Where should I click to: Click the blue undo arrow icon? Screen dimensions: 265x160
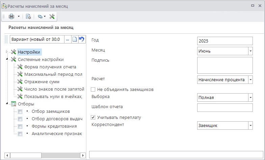pyautogui.click(x=81, y=39)
